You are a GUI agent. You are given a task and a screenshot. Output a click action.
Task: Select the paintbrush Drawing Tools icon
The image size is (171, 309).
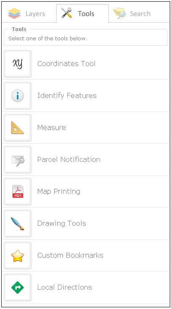pos(18,223)
